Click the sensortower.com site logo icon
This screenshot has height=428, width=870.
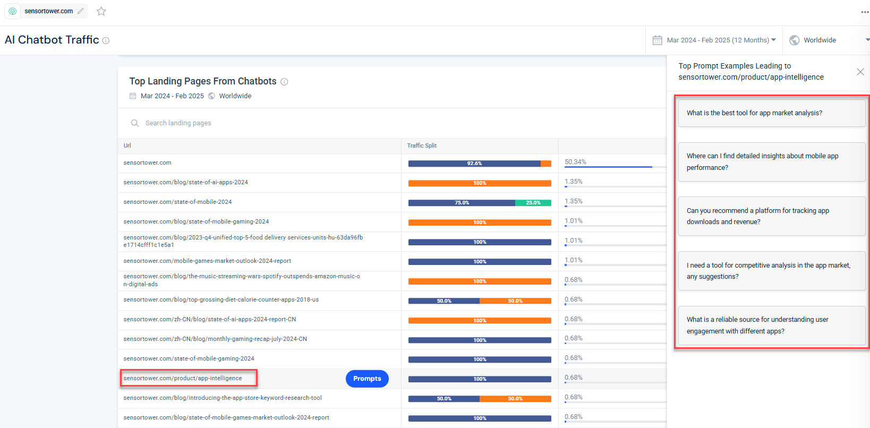click(x=13, y=11)
